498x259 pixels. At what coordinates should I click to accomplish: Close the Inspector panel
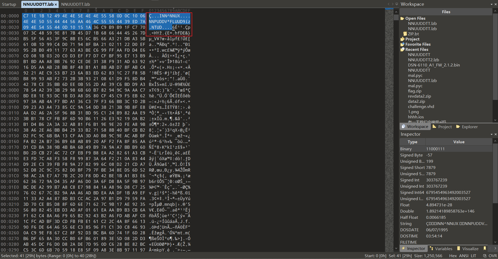(496, 134)
